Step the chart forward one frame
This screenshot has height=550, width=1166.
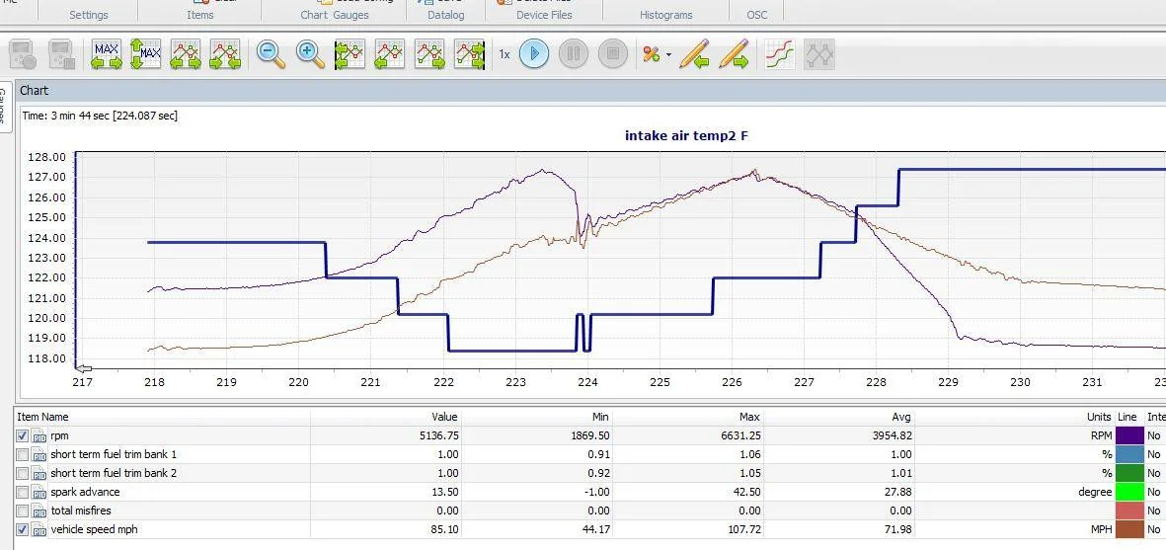[x=429, y=54]
